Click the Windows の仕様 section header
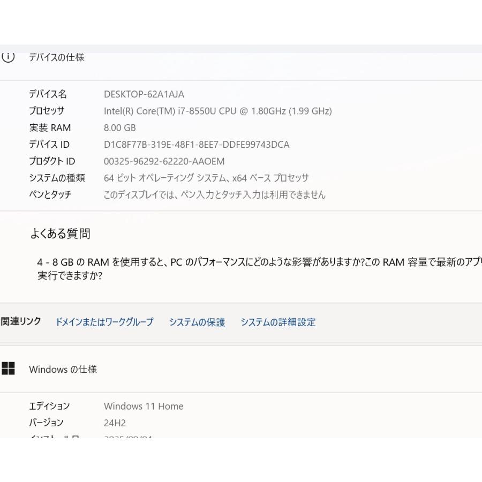This screenshot has height=482, width=482. point(63,369)
